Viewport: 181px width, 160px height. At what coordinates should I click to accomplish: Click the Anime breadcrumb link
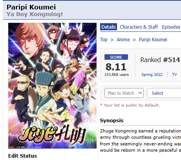pyautogui.click(x=123, y=40)
